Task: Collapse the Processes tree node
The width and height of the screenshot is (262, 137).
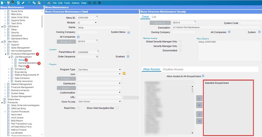Action: coord(2,102)
